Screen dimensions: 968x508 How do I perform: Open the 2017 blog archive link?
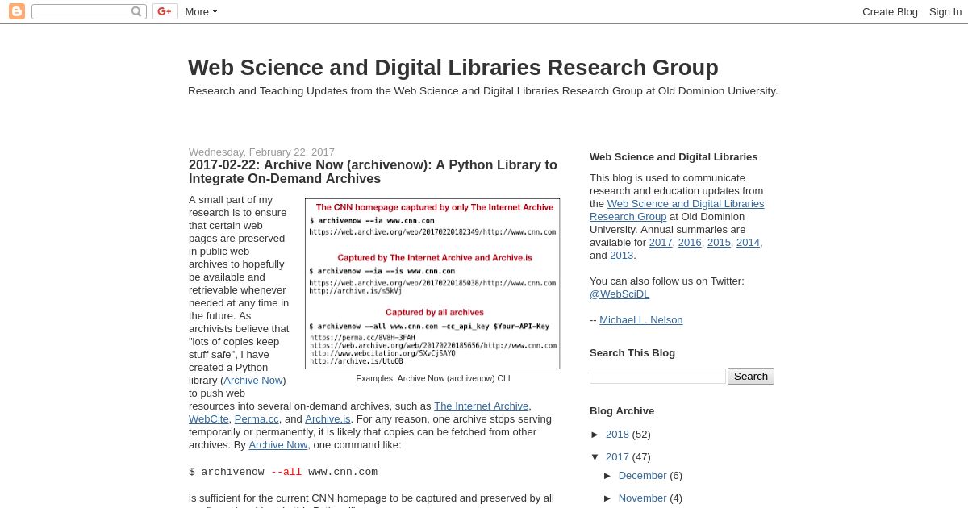617,456
